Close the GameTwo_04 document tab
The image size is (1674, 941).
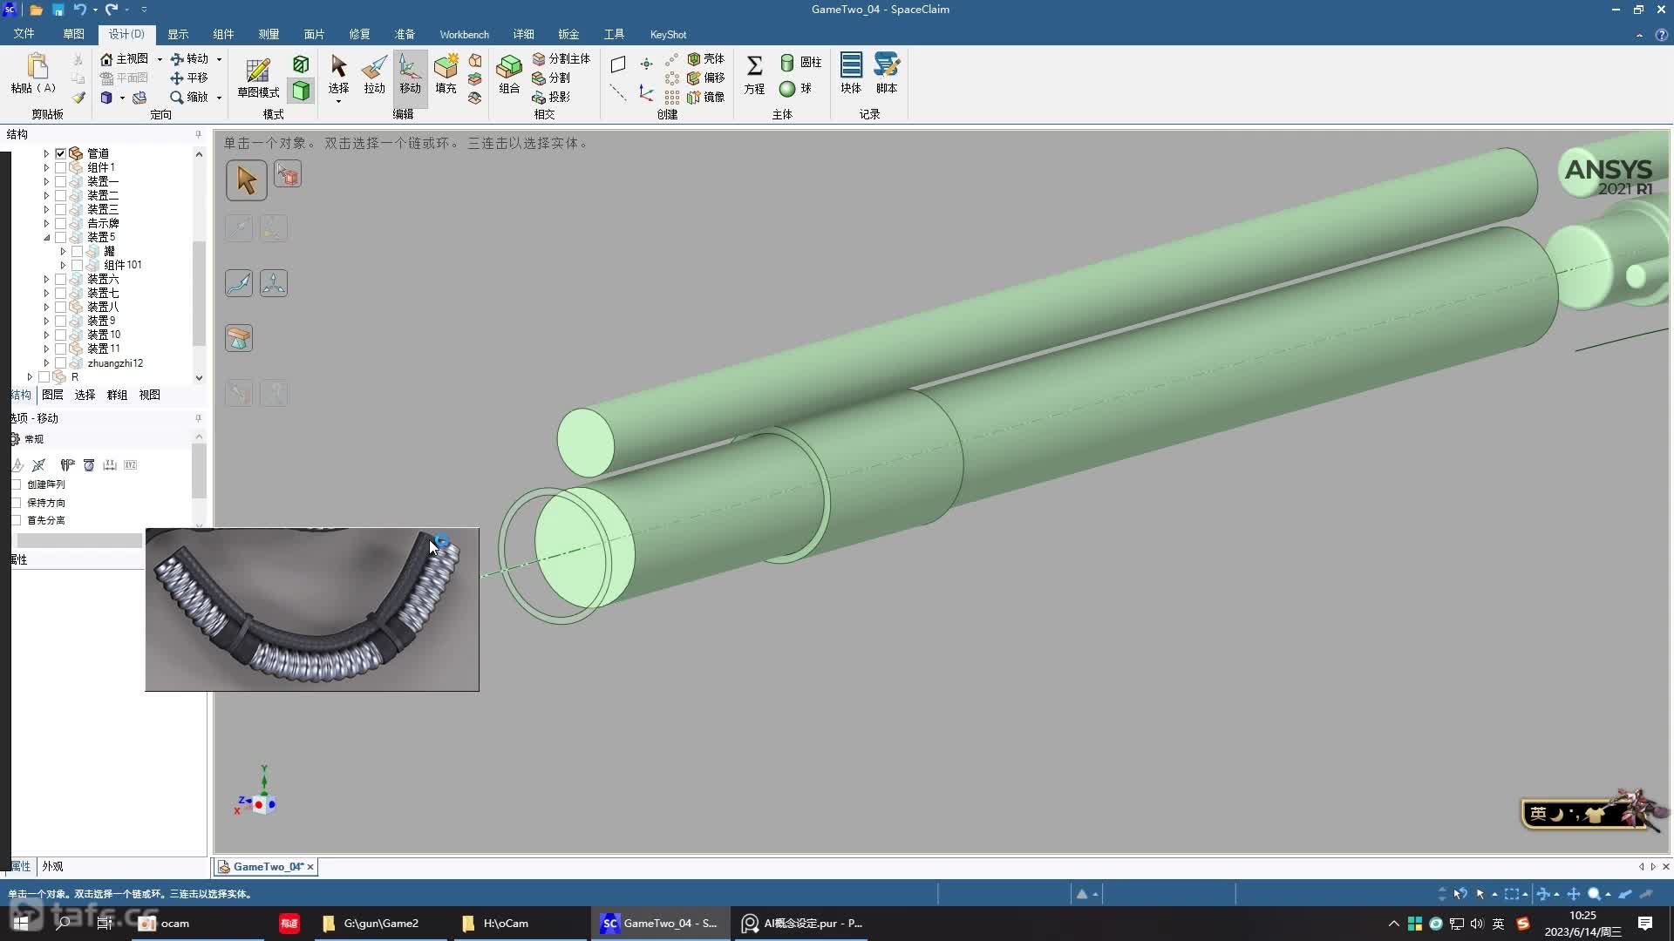pos(310,867)
